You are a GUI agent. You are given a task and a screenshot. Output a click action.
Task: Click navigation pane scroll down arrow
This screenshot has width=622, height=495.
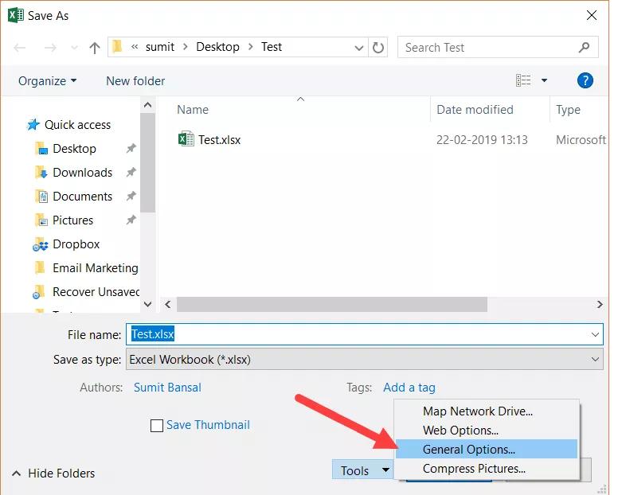147,304
